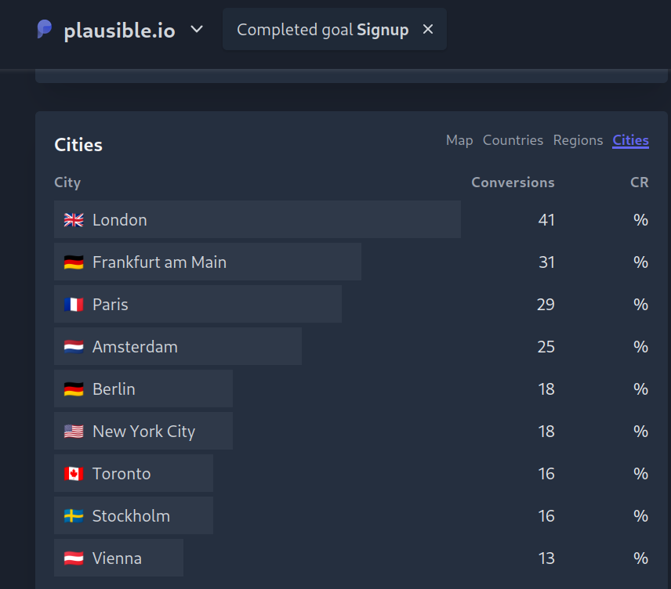Click the Austrian flag beside Vienna

tap(73, 558)
